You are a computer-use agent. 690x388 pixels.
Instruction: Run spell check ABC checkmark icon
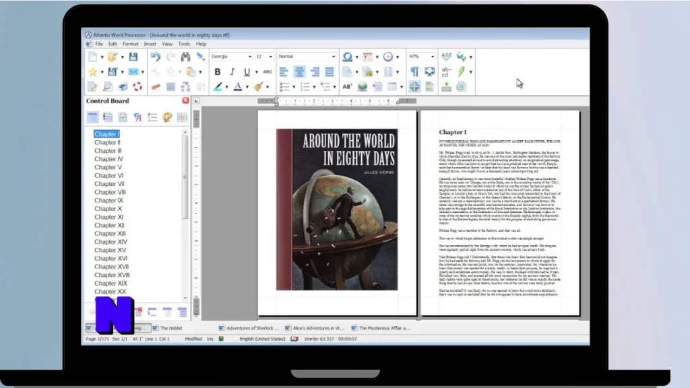[446, 57]
